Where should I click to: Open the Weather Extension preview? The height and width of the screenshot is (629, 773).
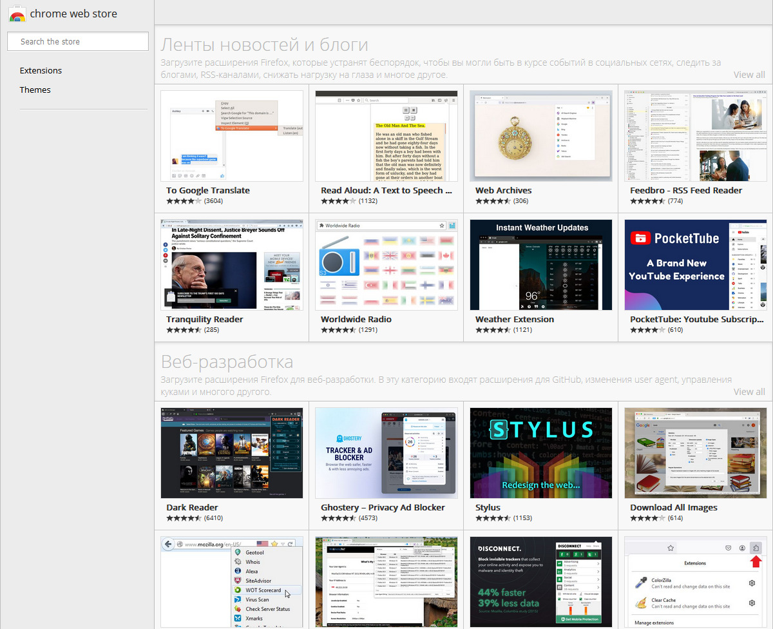click(541, 264)
